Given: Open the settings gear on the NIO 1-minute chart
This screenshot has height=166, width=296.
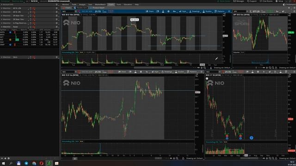Looking at the screenshot, I should [x=141, y=72].
